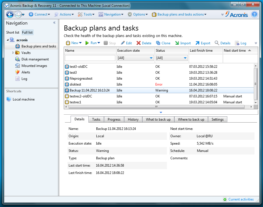This screenshot has height=207, width=263.
Task: Select test3-oldDC plan row
Action: (x=159, y=66)
